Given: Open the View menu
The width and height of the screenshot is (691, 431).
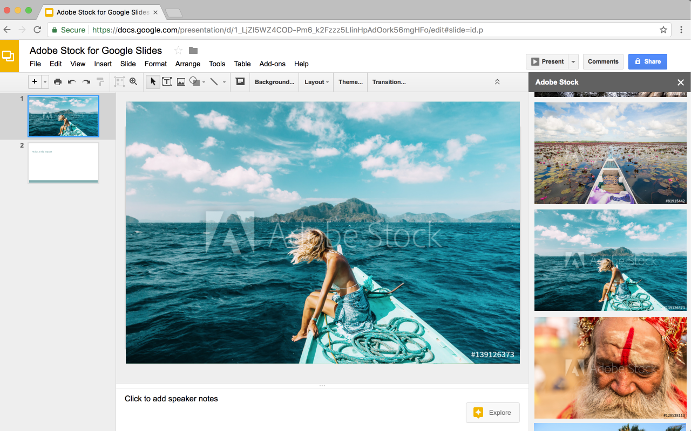Looking at the screenshot, I should 78,64.
